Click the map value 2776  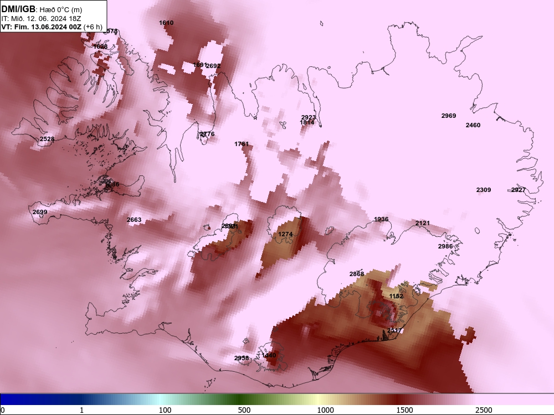[x=207, y=134]
